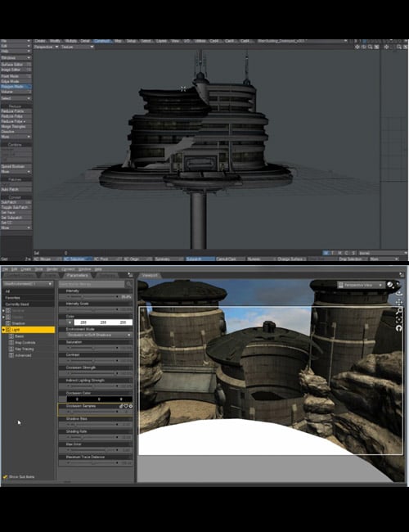Image resolution: width=409 pixels, height=532 pixels.
Task: Open the Parameters pane options menu icon
Action: 130,275
